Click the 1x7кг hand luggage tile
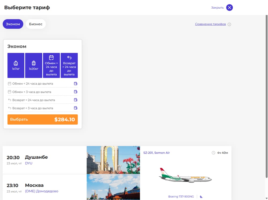The height and width of the screenshot is (200, 268). [x=16, y=66]
